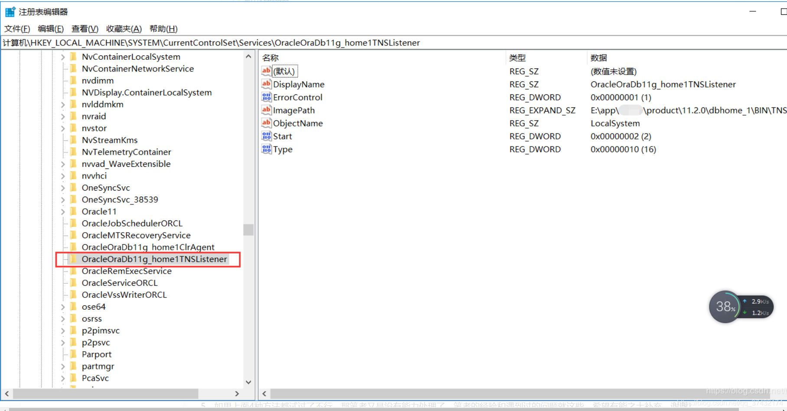Expand the nvvhci key
Screen dimensions: 787x411
[62, 176]
